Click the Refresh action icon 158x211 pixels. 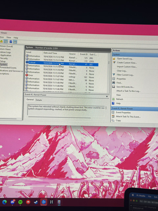click(x=113, y=99)
